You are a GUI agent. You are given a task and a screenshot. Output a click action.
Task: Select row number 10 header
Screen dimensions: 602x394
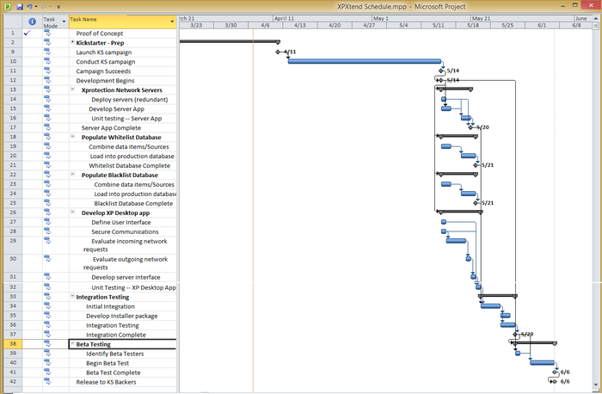click(x=13, y=61)
